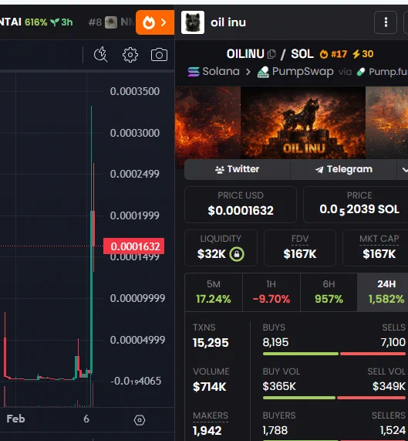Click the chart time axis settings icon
This screenshot has height=441, width=408.
[x=140, y=420]
